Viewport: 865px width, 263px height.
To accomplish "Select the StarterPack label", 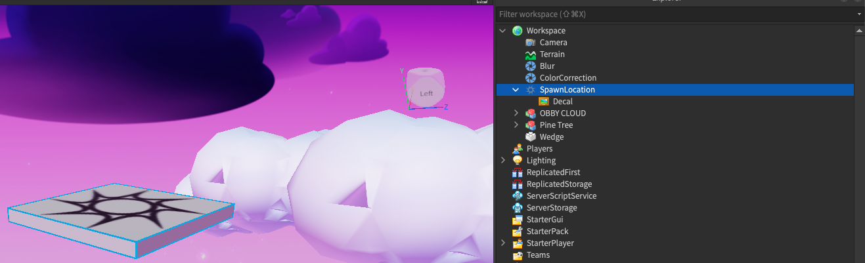I will [x=548, y=232].
